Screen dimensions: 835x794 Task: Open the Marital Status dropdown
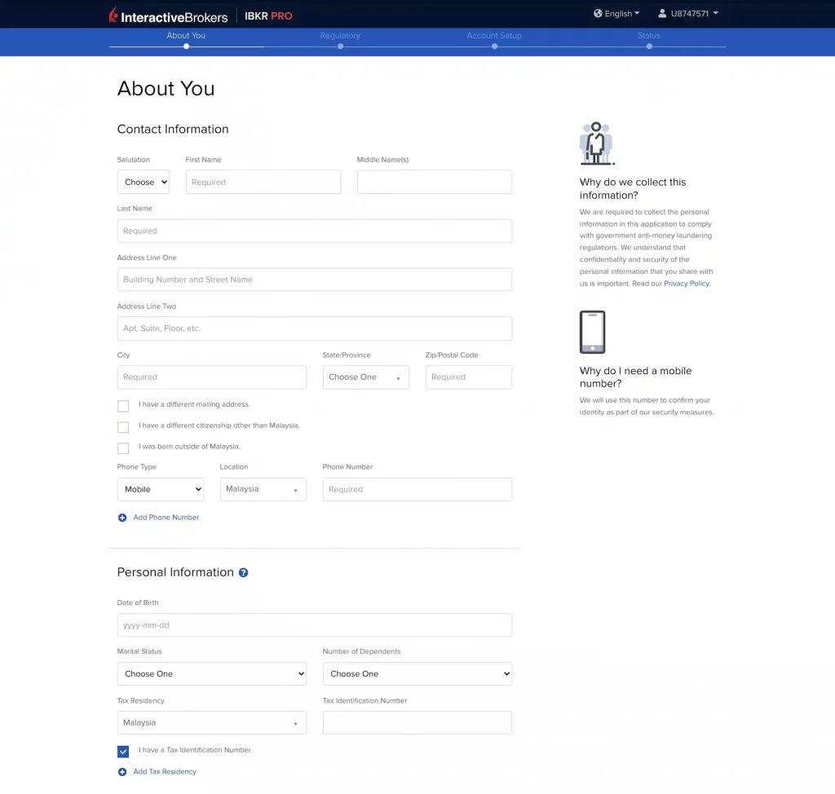[x=211, y=674]
